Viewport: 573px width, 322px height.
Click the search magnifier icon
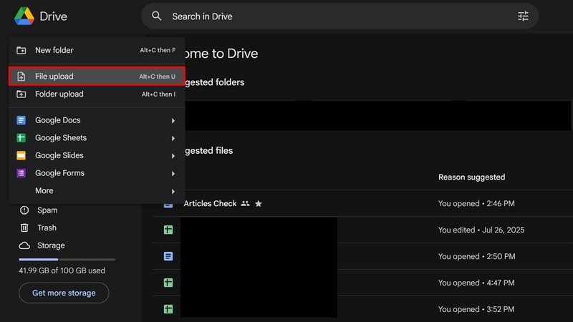(156, 16)
